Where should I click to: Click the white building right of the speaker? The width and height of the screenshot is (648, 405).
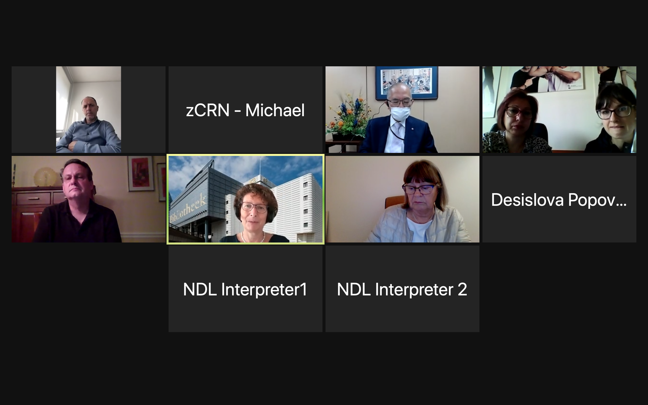click(x=297, y=206)
